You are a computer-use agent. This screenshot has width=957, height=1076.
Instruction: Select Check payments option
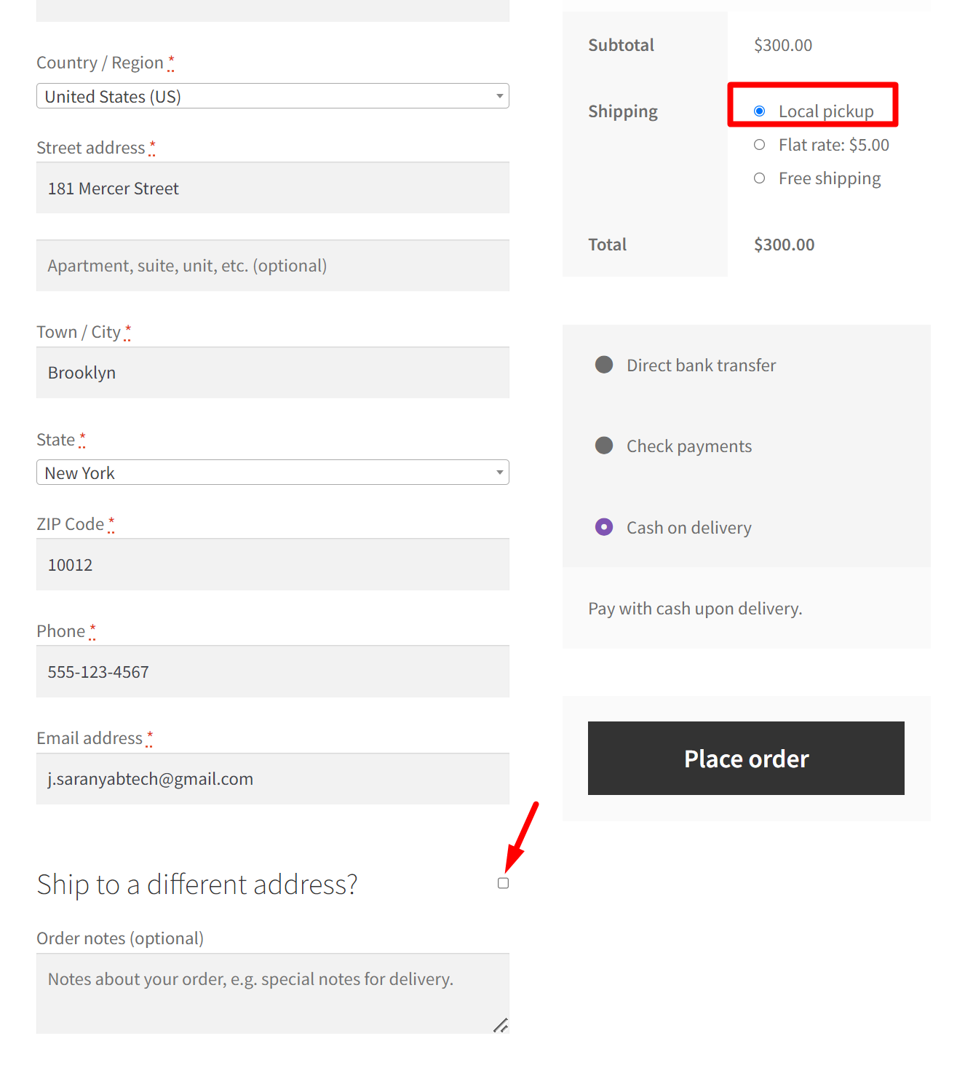coord(604,446)
